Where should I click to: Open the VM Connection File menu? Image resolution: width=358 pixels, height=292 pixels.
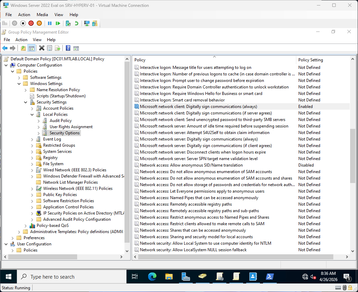point(9,15)
